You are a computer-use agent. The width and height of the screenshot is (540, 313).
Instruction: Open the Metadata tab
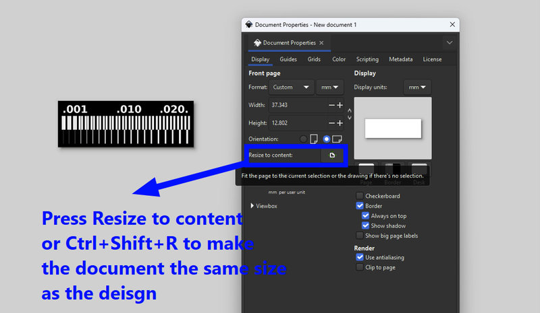click(x=400, y=59)
